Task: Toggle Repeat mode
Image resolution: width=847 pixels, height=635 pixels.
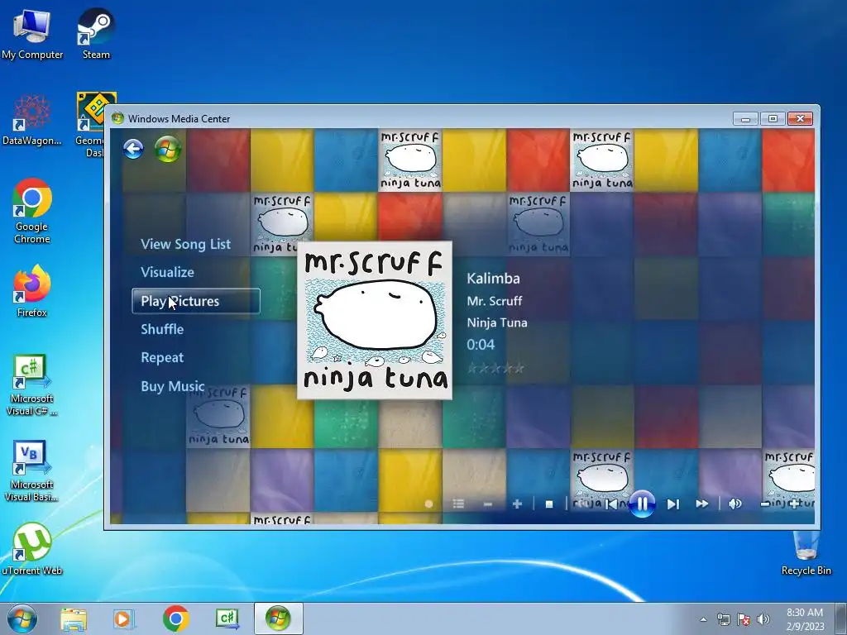Action: point(162,357)
